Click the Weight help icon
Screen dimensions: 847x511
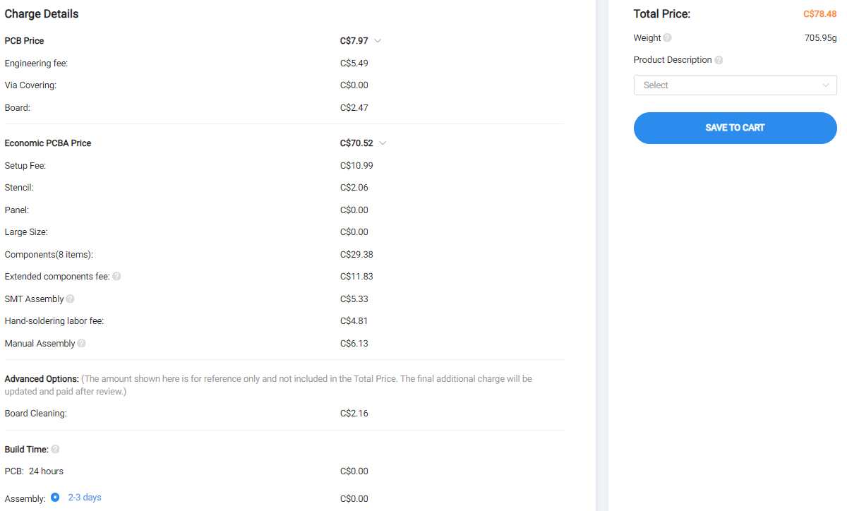pos(668,38)
